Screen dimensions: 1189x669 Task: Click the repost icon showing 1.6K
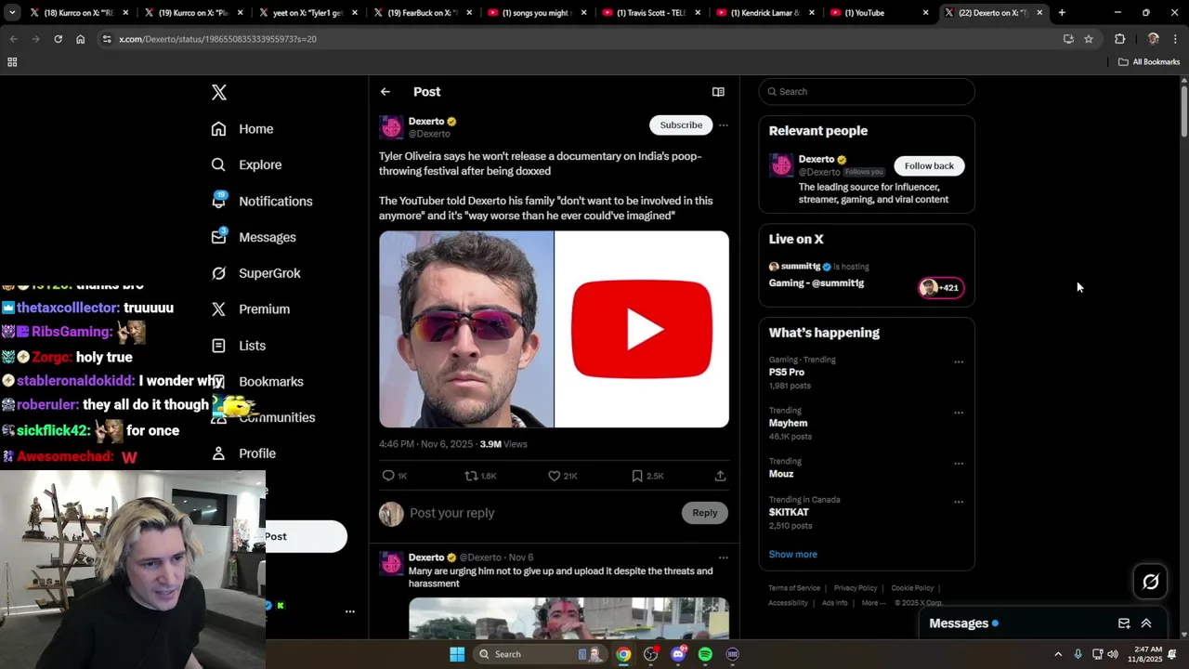[x=471, y=476]
